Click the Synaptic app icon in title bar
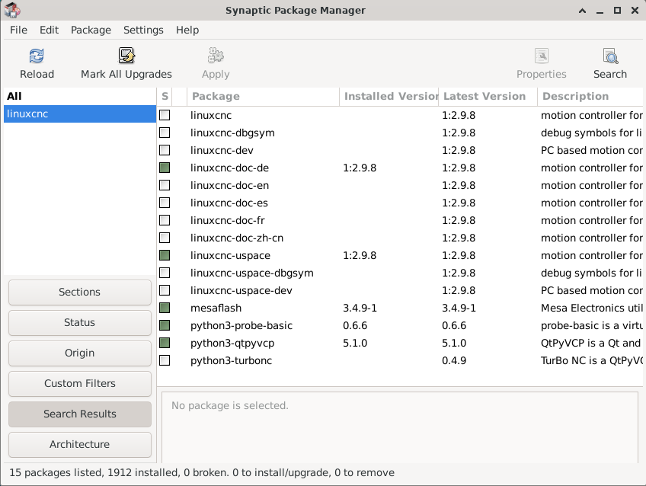 pyautogui.click(x=12, y=10)
